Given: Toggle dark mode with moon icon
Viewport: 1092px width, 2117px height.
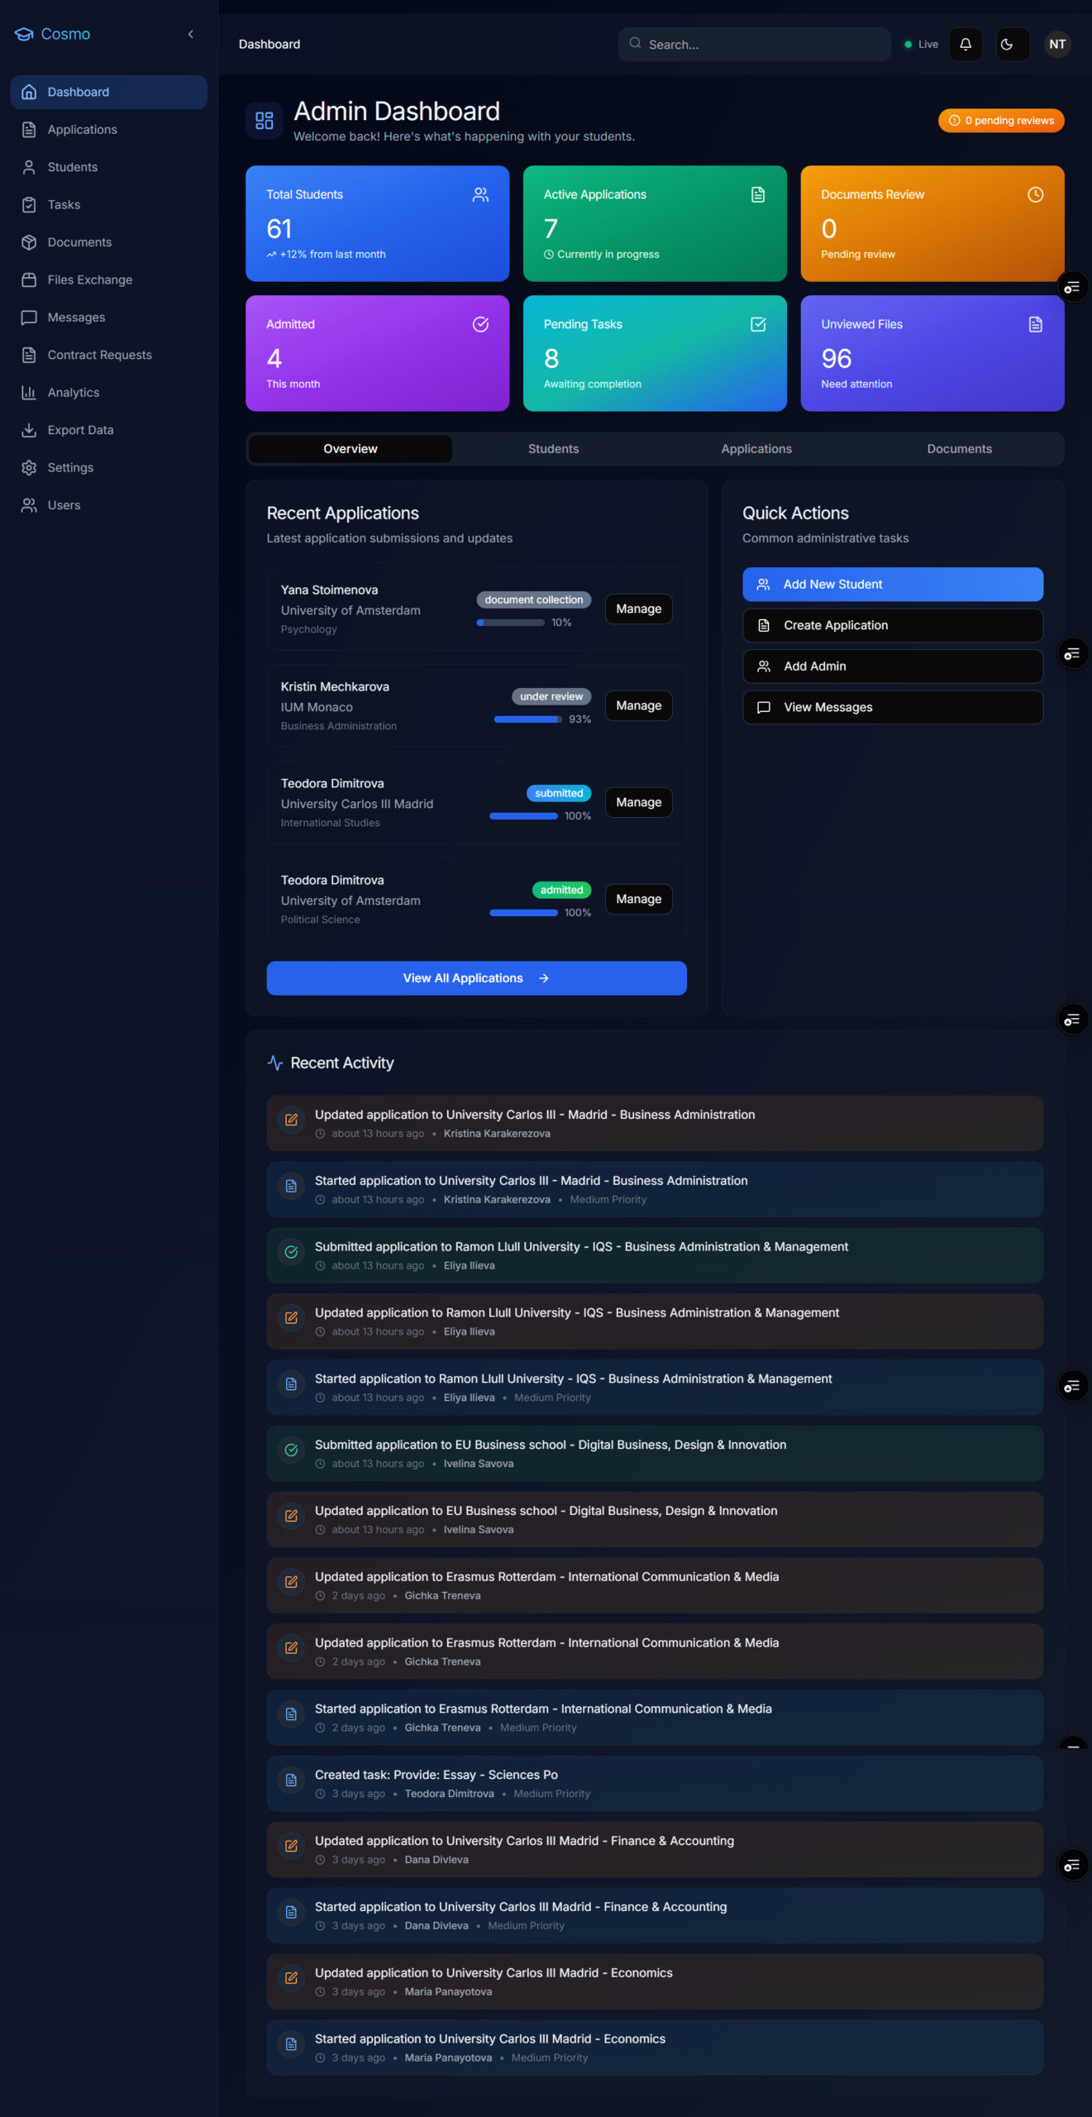Looking at the screenshot, I should [1006, 45].
